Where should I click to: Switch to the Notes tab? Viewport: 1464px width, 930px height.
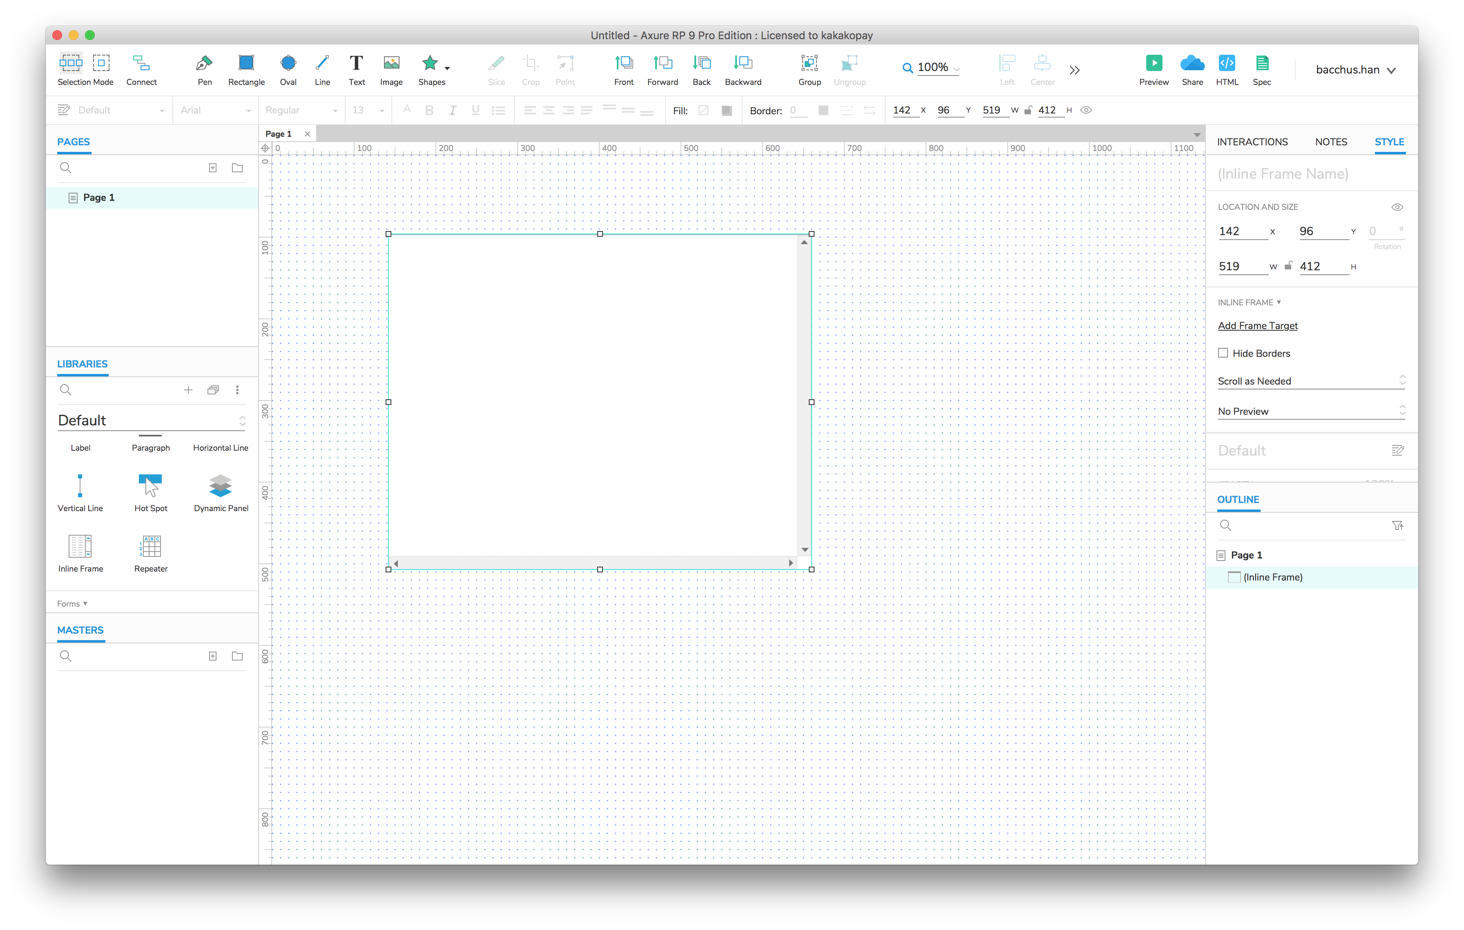(x=1331, y=142)
